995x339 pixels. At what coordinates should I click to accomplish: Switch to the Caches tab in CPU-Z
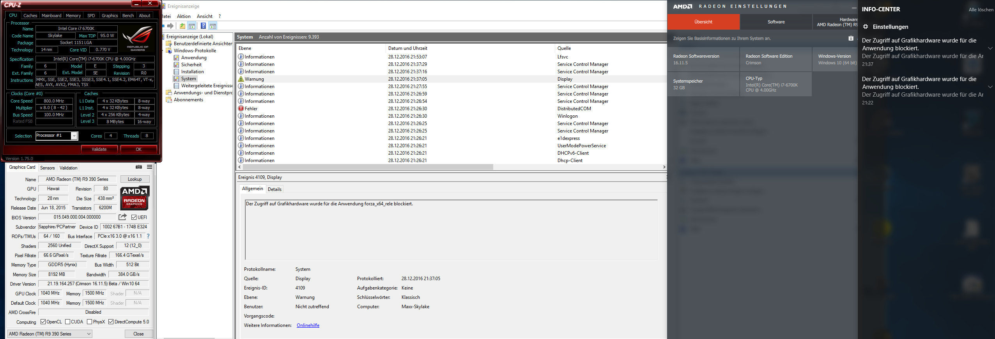[x=30, y=16]
